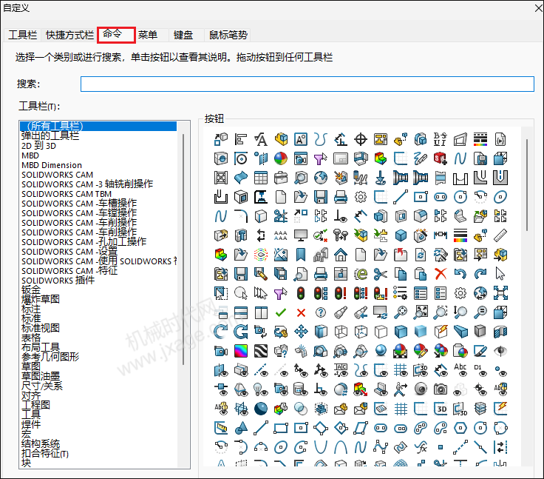Viewport: 544px width, 479px height.
Task: Click the diagonal ruler icon
Action: point(500,235)
